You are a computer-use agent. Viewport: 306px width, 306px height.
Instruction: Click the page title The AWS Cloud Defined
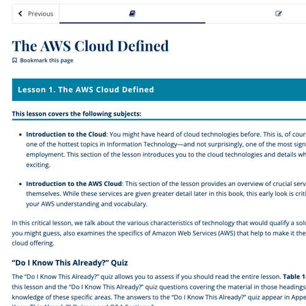(91, 46)
